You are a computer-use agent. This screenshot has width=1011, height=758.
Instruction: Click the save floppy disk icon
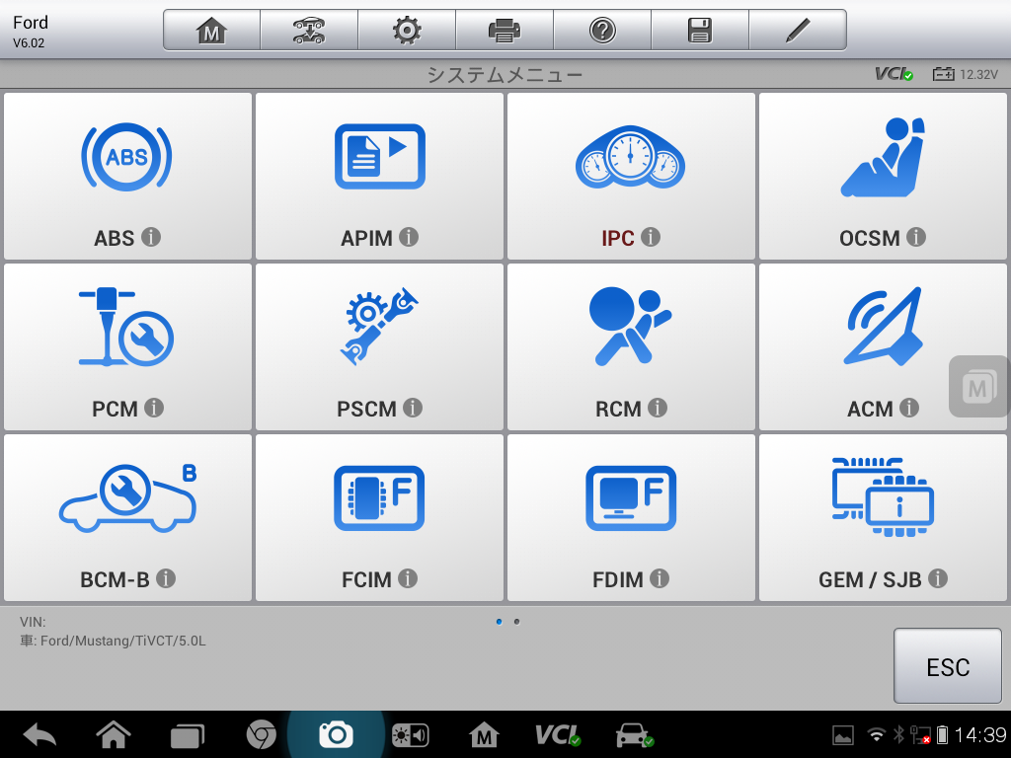pyautogui.click(x=700, y=31)
